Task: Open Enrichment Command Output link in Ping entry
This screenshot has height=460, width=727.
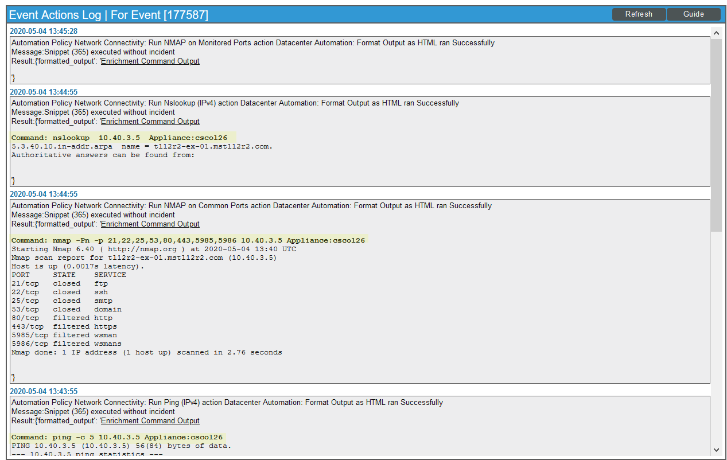Action: 150,421
